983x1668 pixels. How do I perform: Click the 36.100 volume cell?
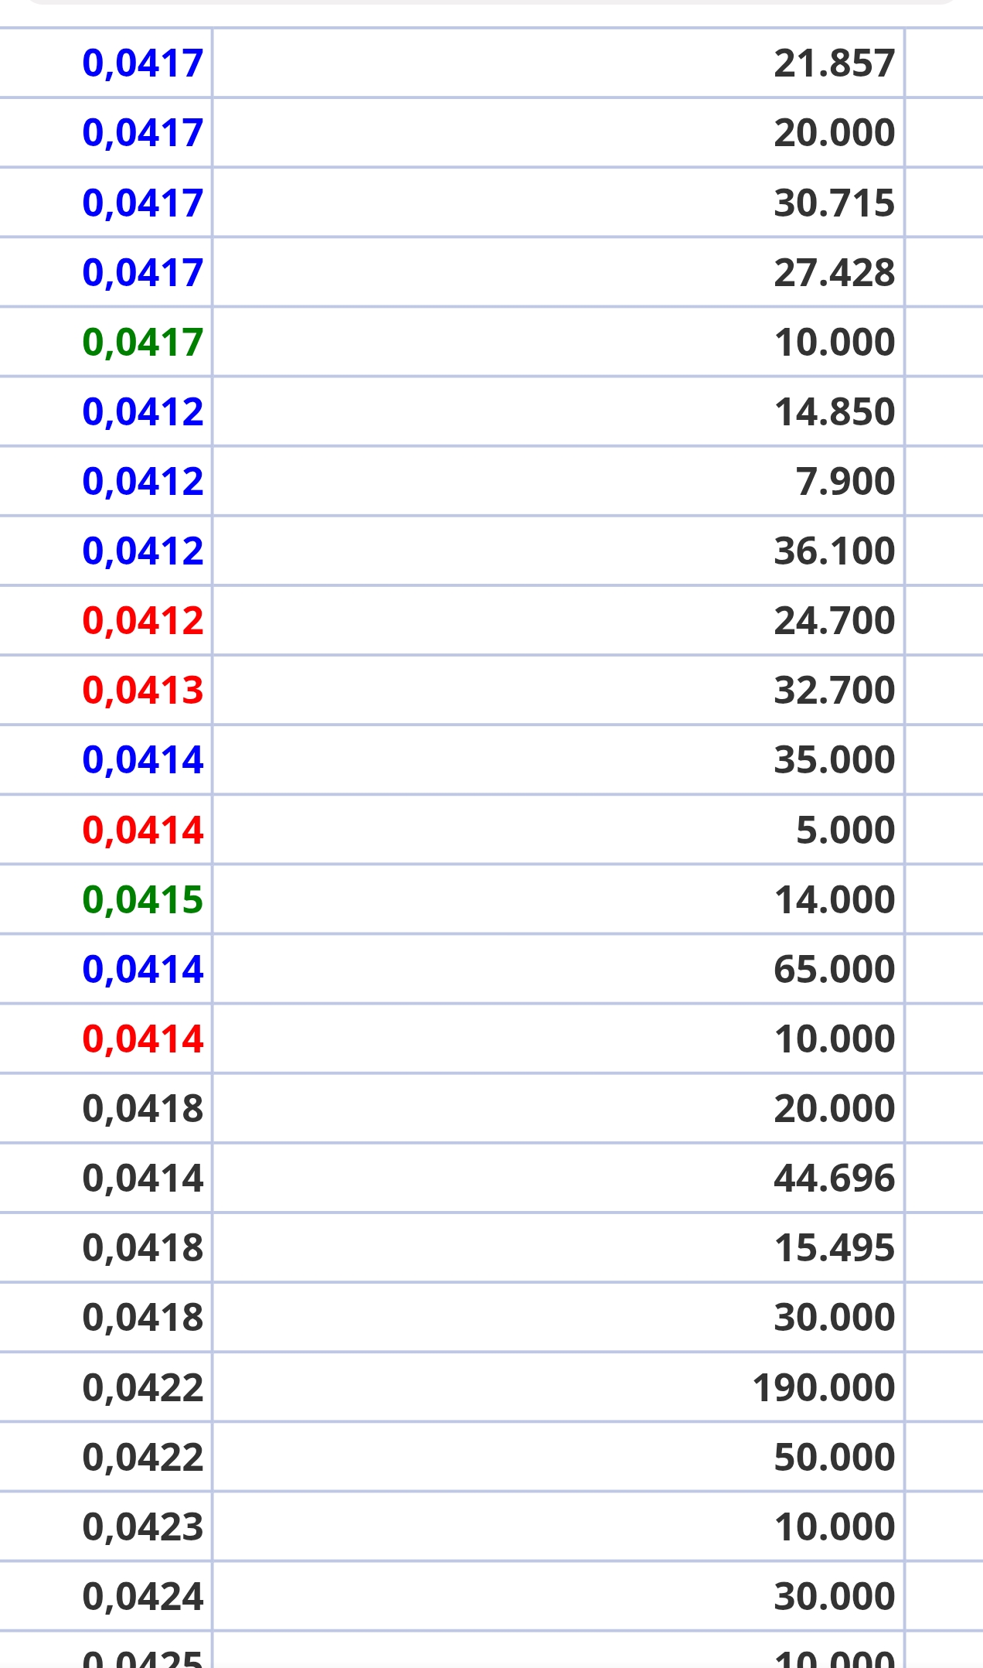[x=558, y=551]
